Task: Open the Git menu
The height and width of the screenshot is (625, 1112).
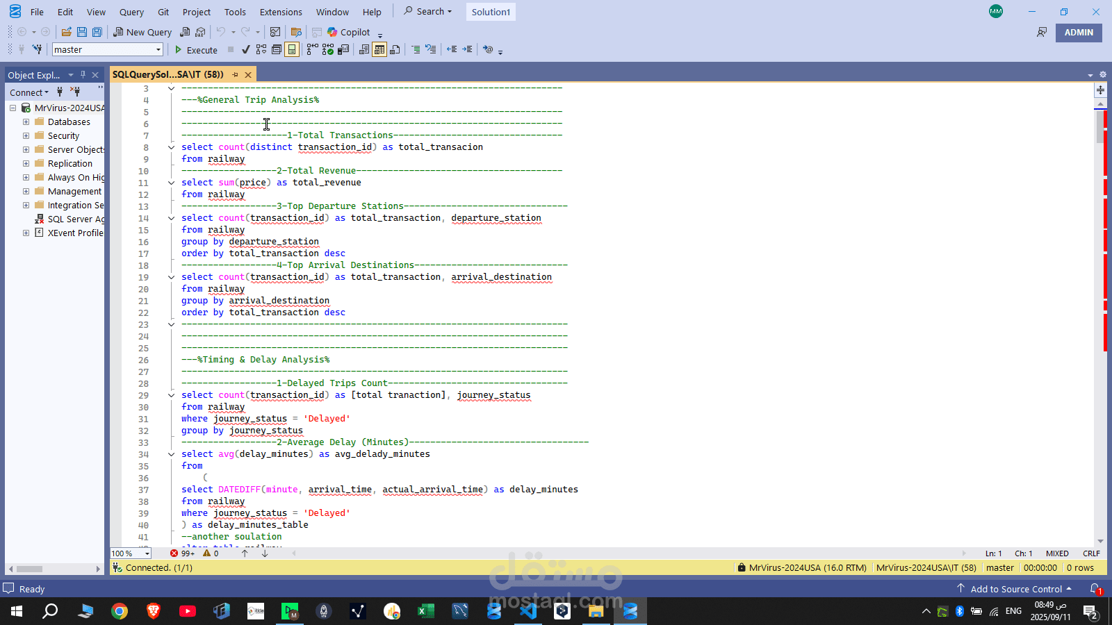Action: click(163, 12)
